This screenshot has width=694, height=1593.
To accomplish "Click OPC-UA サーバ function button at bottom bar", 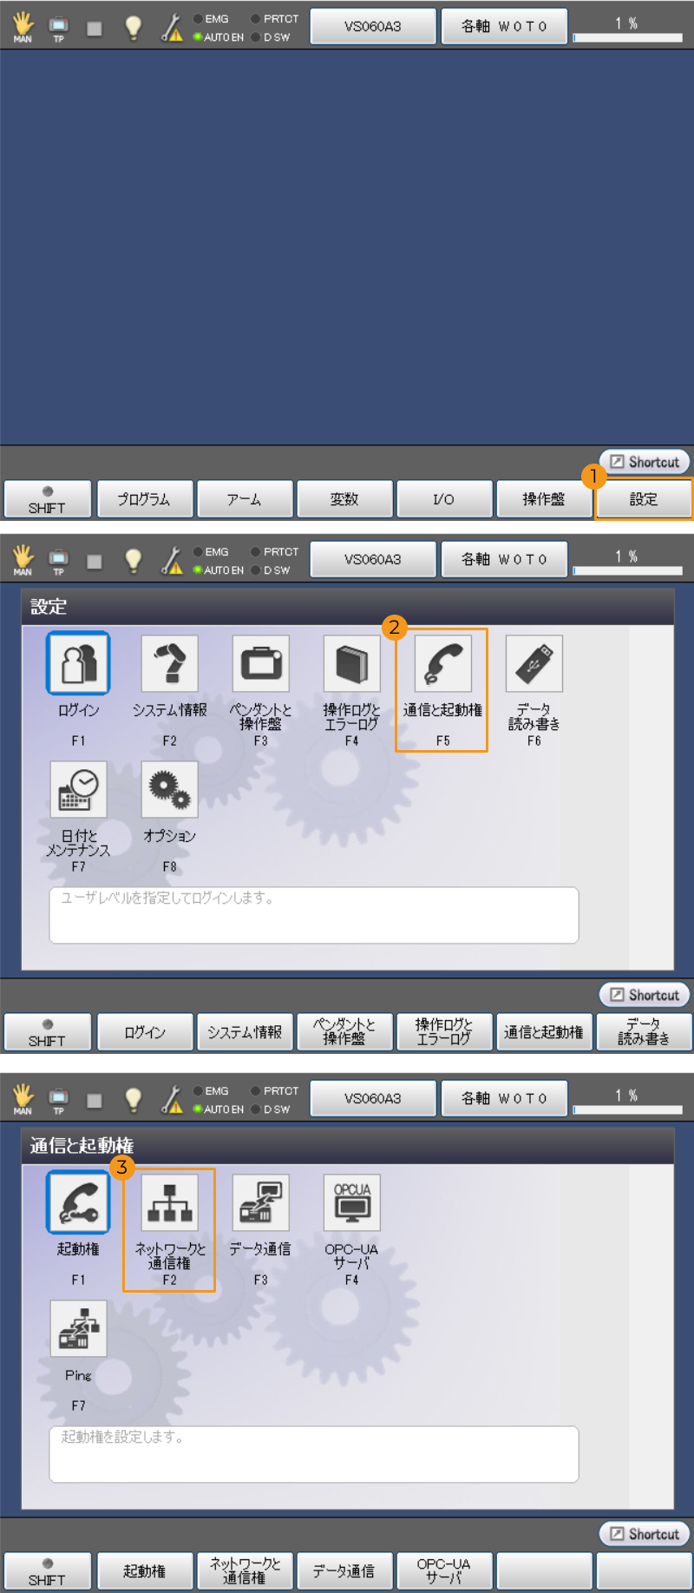I will pos(444,1571).
